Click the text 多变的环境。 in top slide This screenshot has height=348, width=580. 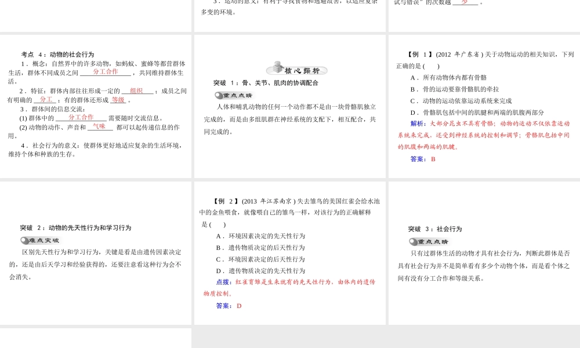click(219, 12)
